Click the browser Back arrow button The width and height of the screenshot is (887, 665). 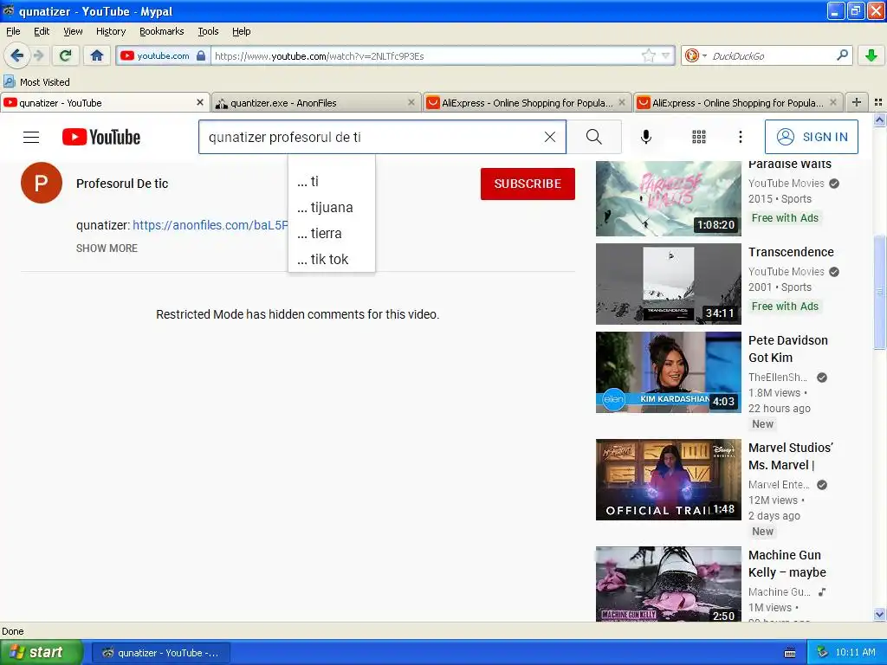coord(16,55)
